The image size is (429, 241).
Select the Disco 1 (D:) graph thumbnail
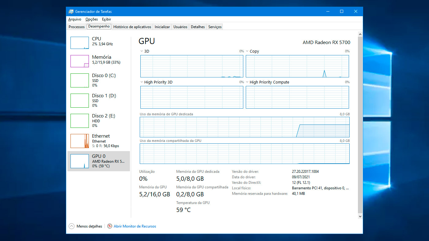(80, 101)
